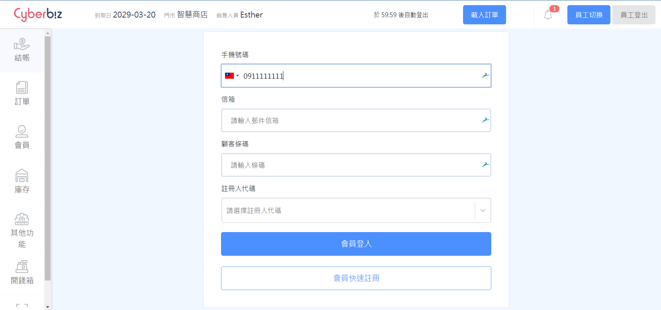Expand the 註冊人代碼 dropdown arrow

(x=483, y=210)
